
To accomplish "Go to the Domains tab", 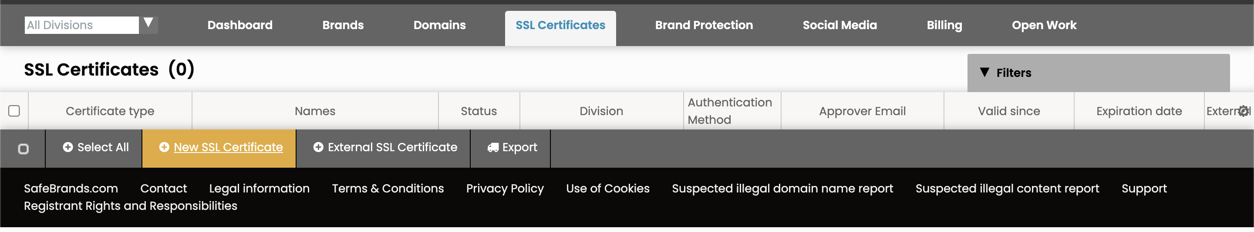I will (439, 25).
